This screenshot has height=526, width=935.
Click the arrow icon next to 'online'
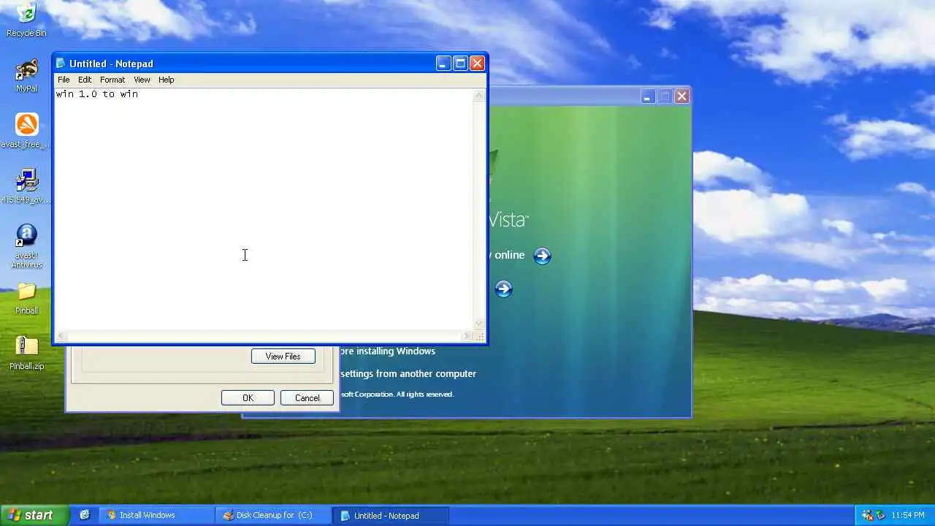click(542, 256)
